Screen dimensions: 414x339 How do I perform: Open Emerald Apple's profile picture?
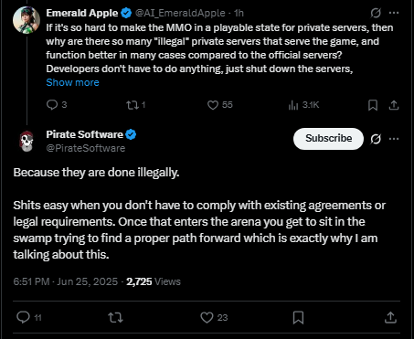pos(27,20)
